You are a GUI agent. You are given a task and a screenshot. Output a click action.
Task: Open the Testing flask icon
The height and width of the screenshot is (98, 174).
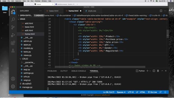click(13, 51)
